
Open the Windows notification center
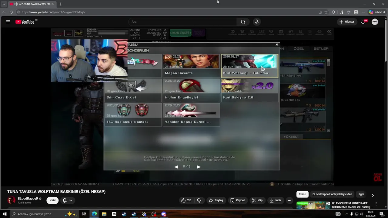click(x=382, y=214)
